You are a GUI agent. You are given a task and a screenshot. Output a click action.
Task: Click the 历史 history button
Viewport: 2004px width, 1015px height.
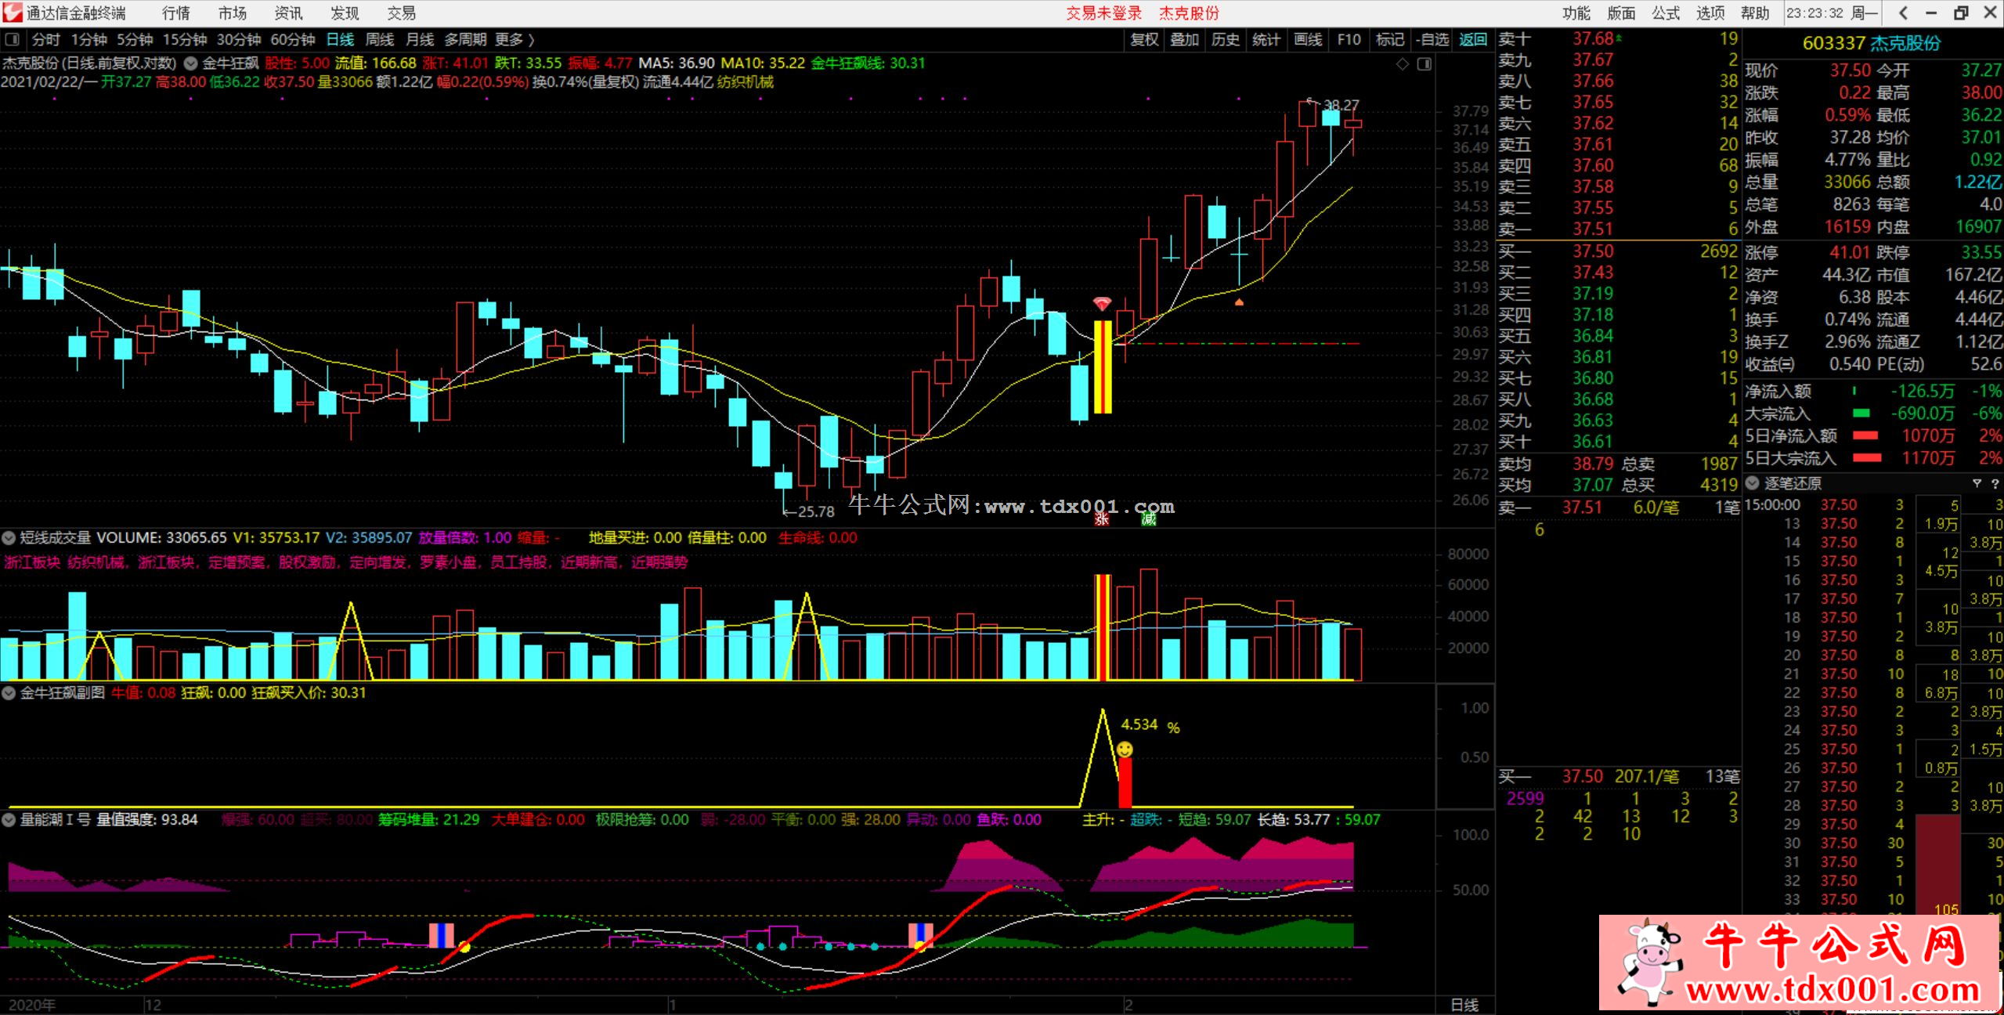(1226, 39)
